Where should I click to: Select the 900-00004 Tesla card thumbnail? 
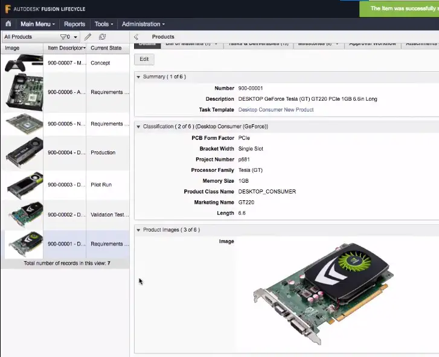[24, 153]
